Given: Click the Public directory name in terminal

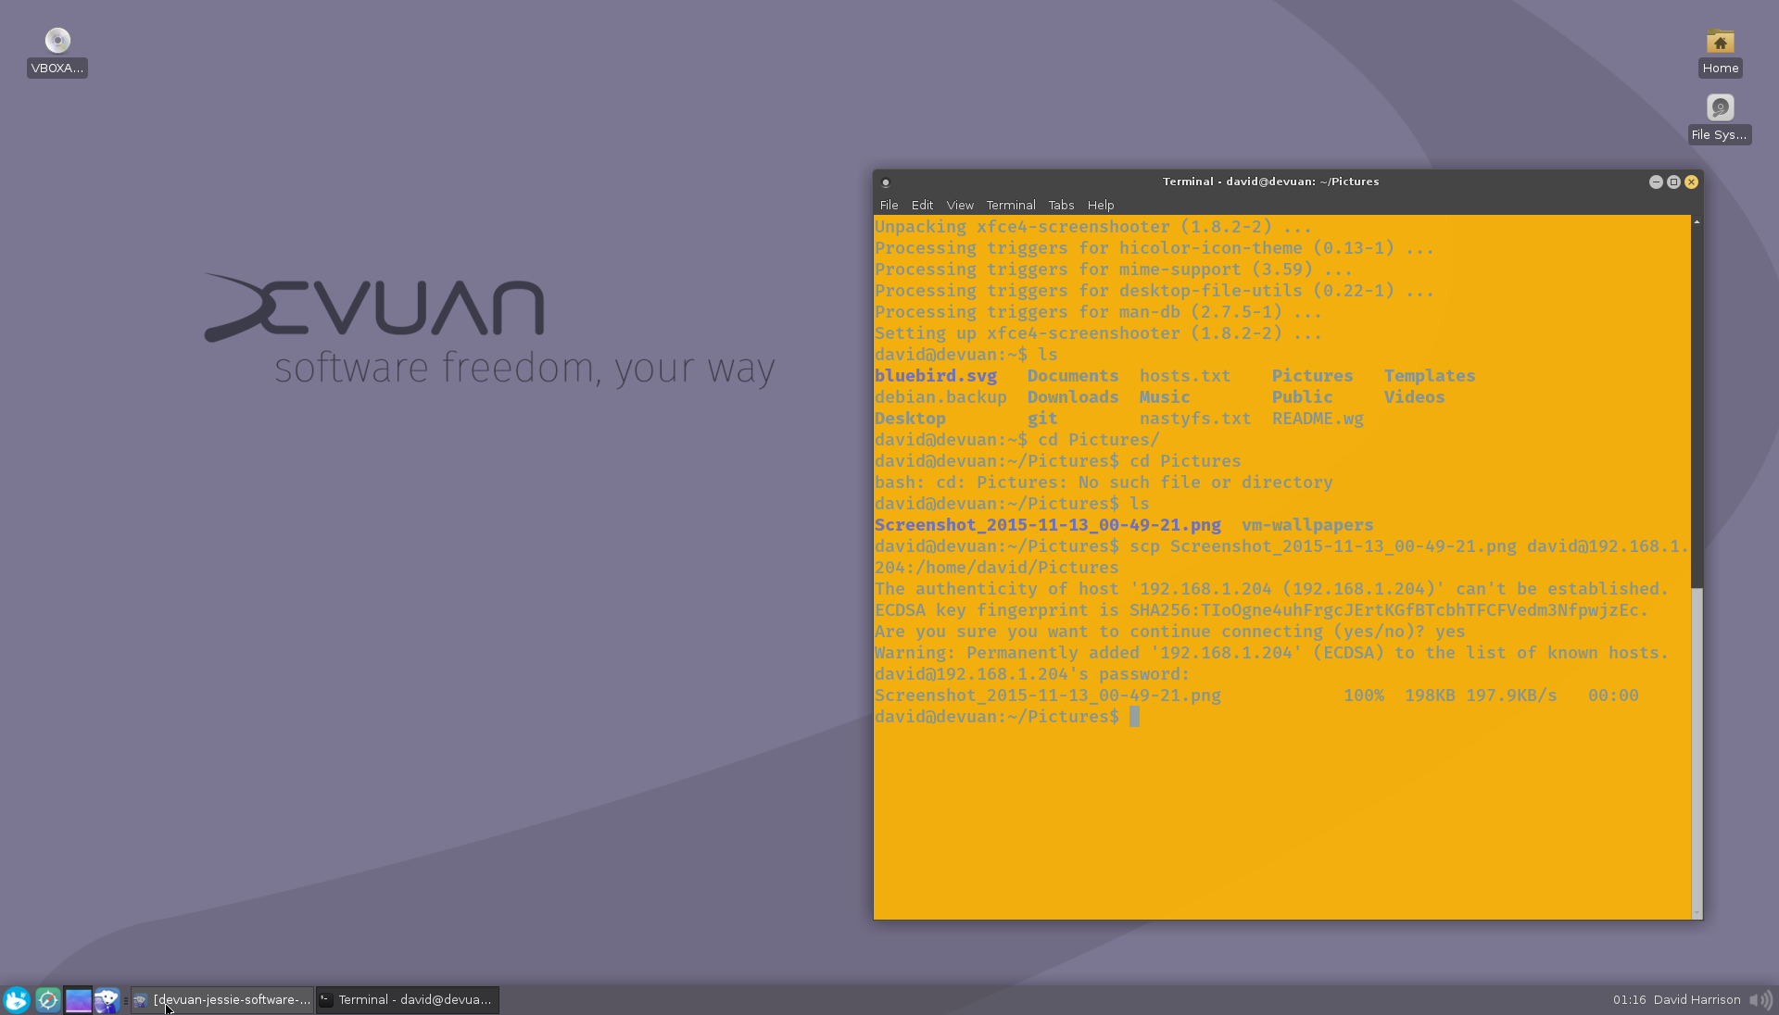Looking at the screenshot, I should pyautogui.click(x=1302, y=397).
